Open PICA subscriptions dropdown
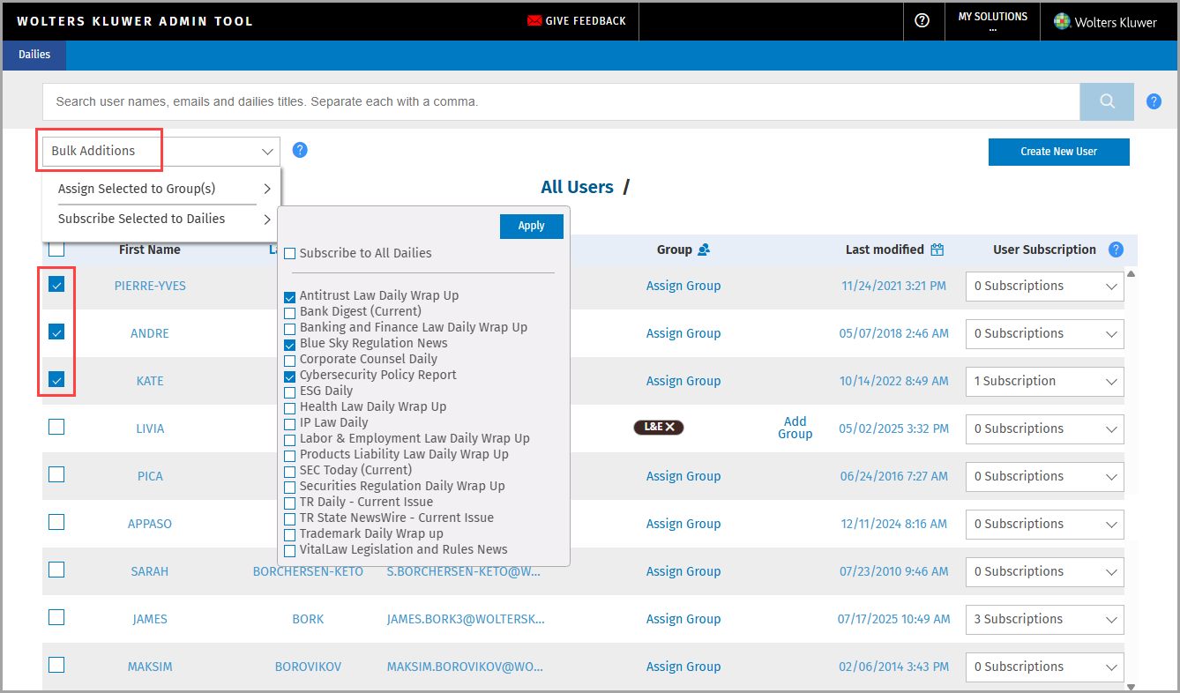 click(x=1045, y=476)
